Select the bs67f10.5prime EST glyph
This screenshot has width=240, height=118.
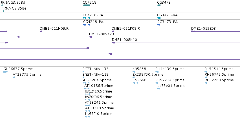(87, 117)
